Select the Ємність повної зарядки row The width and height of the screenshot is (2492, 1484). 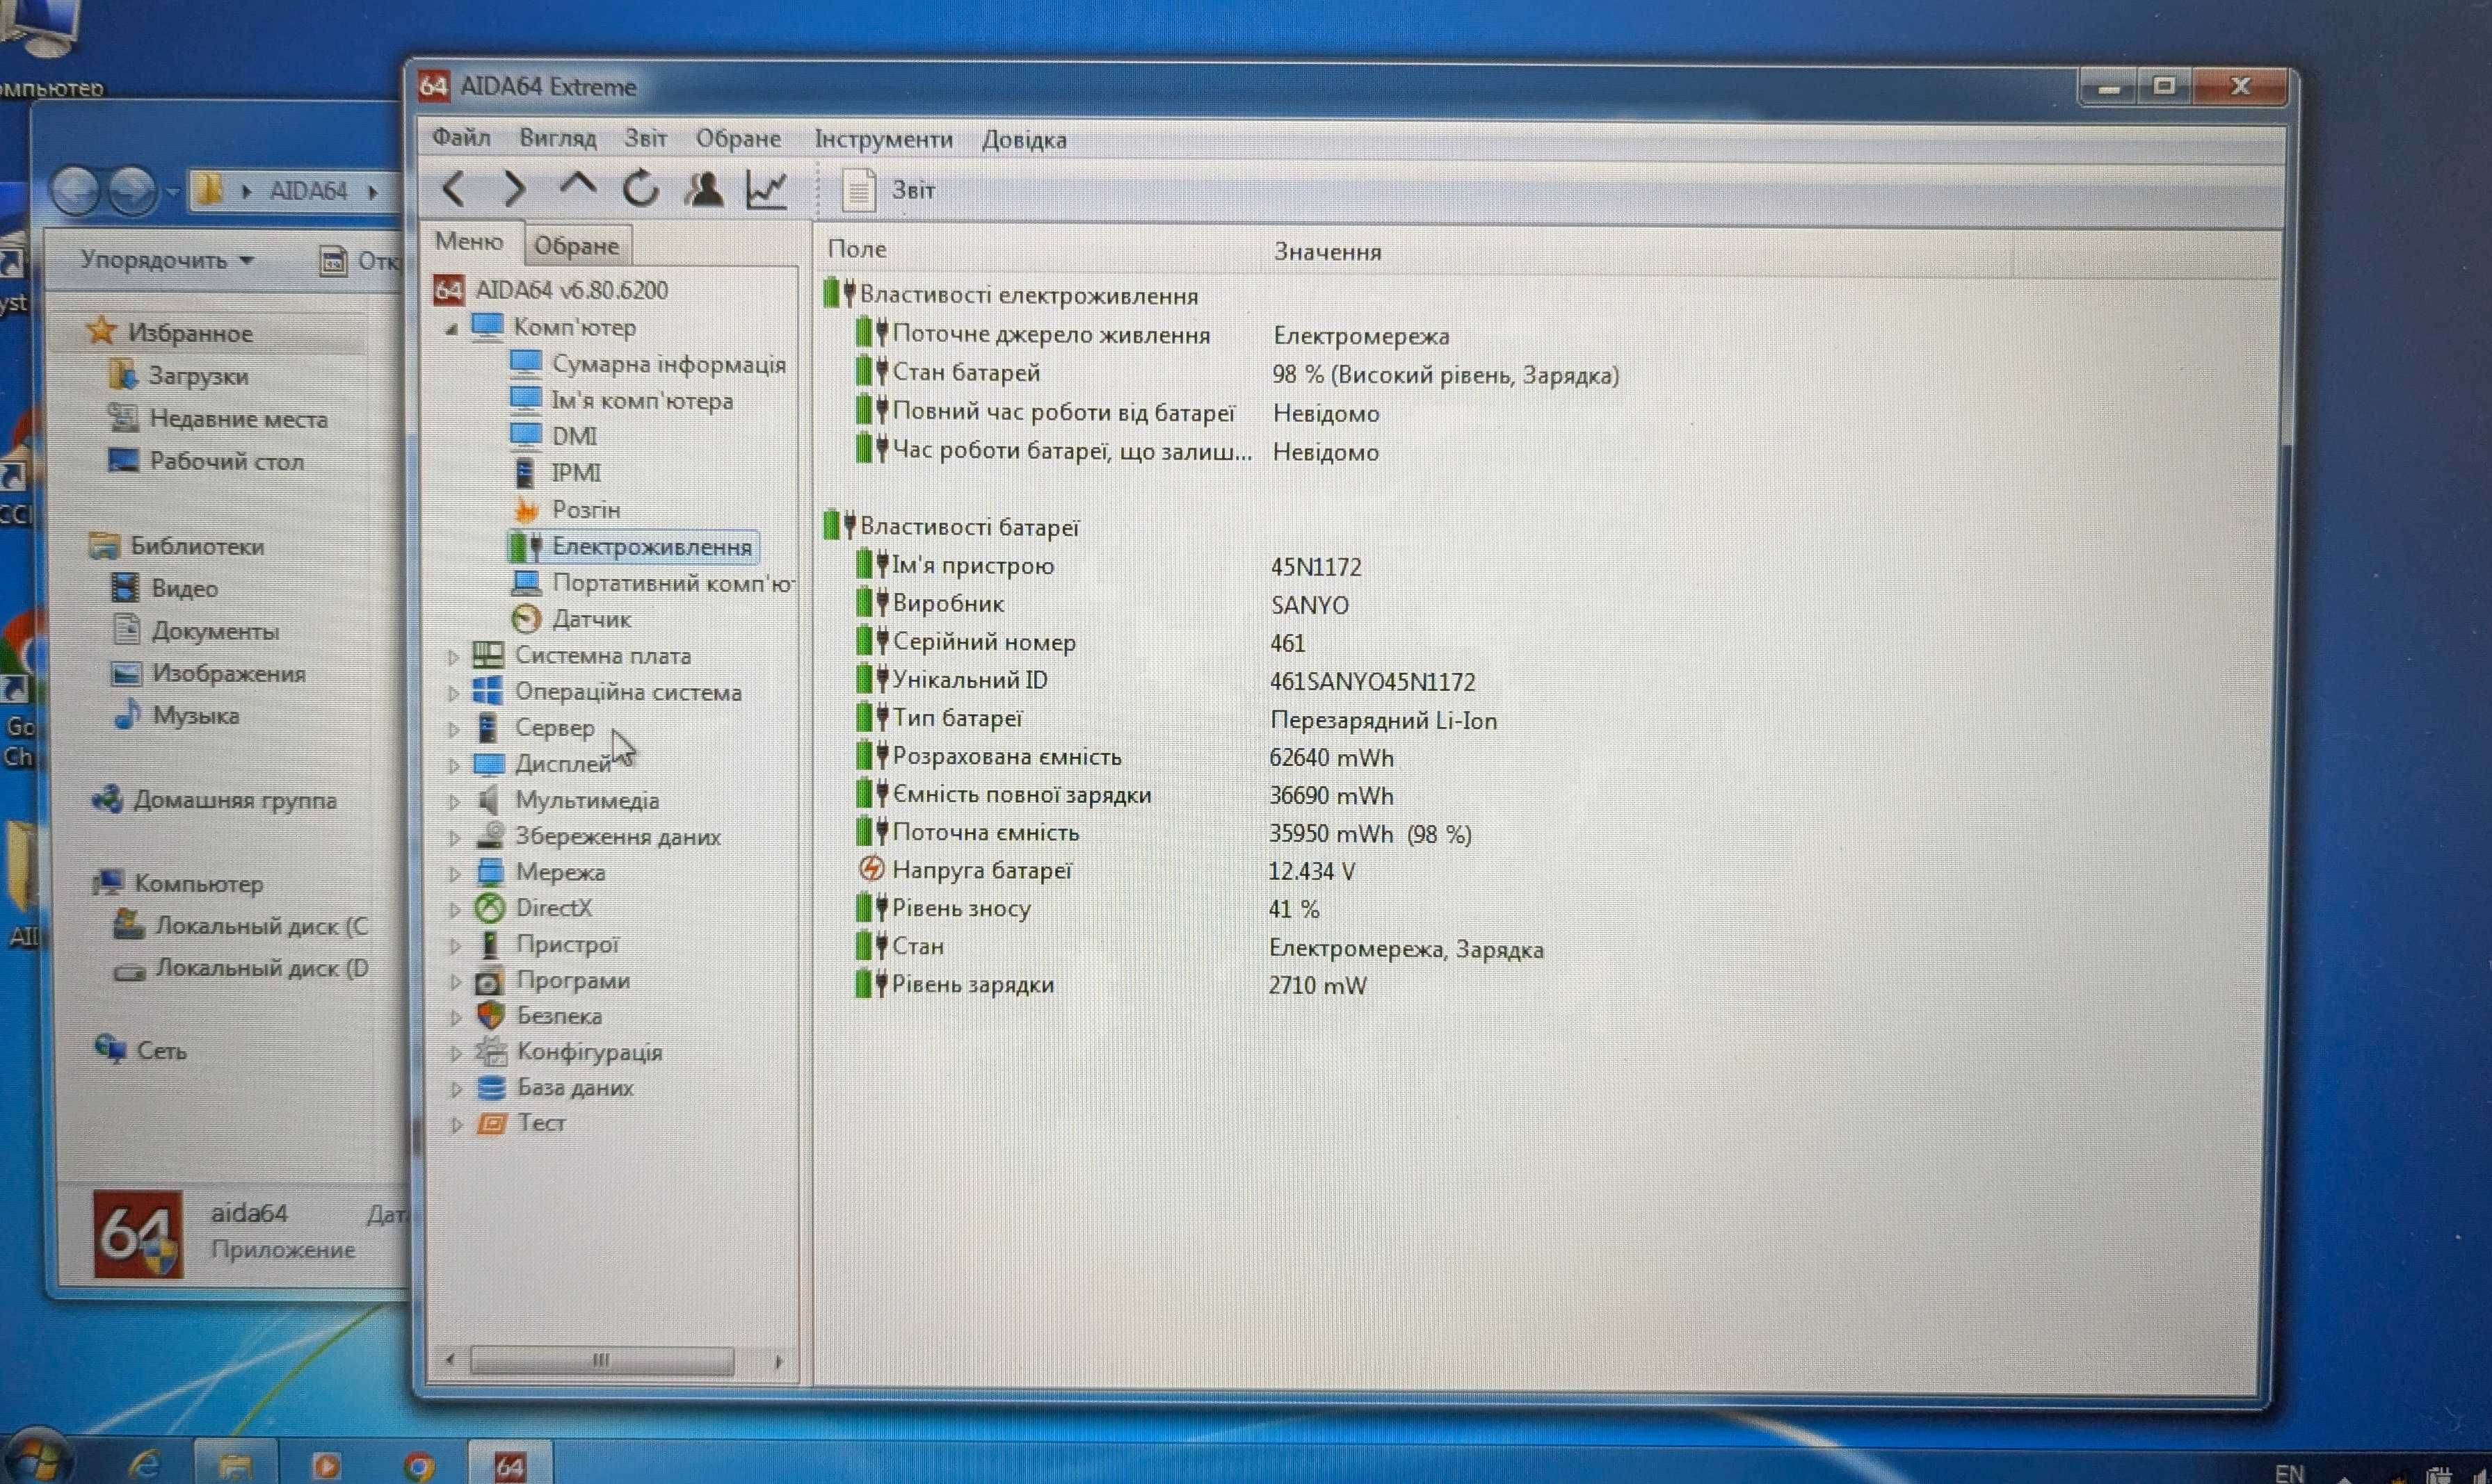click(x=1125, y=796)
